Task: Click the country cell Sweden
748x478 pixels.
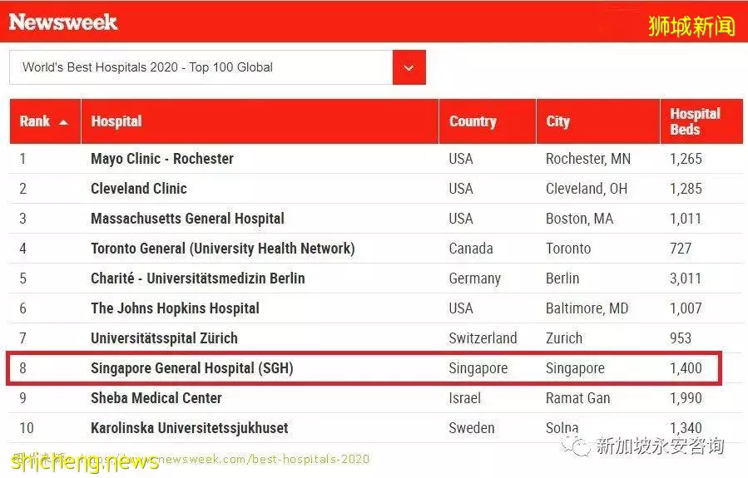Action: (471, 428)
